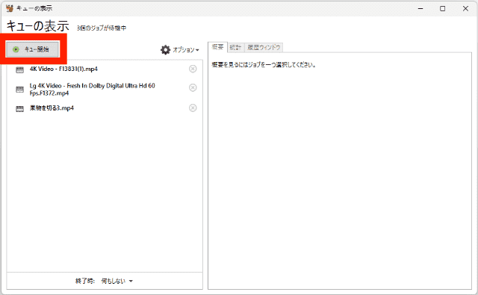Switch to the 統計 tab

[235, 47]
